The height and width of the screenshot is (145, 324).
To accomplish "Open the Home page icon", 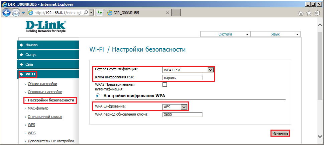I will [x=301, y=13].
